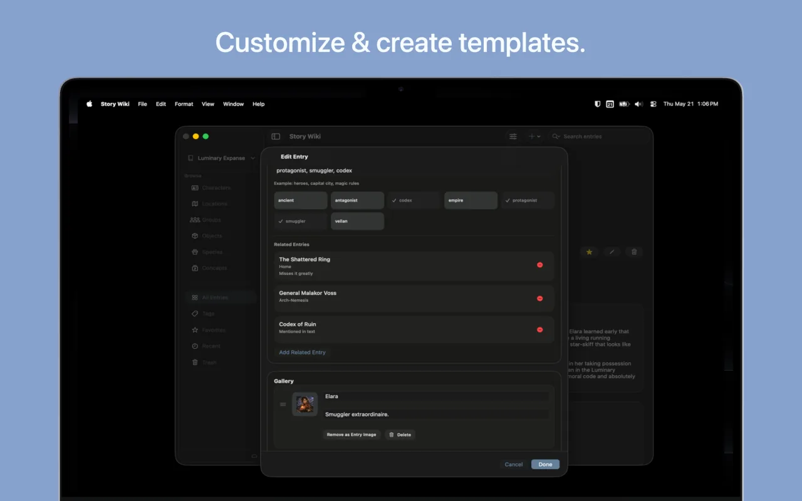
Task: Enable the antagonist tag
Action: coord(358,200)
